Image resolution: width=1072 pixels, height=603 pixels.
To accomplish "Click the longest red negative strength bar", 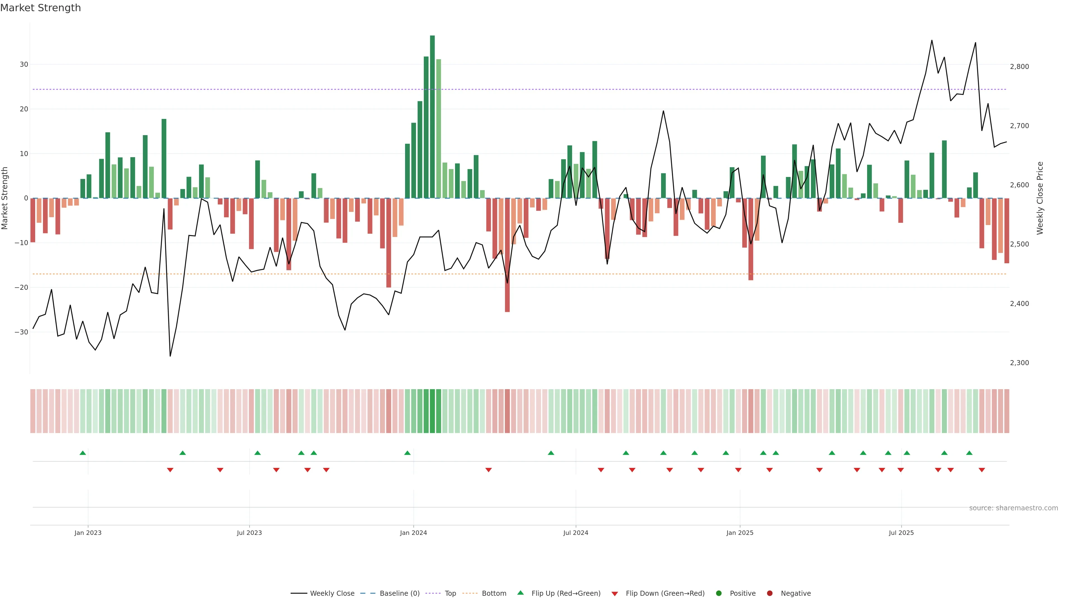I will pos(507,255).
